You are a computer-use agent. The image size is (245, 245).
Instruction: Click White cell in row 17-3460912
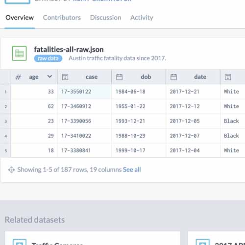(233, 106)
